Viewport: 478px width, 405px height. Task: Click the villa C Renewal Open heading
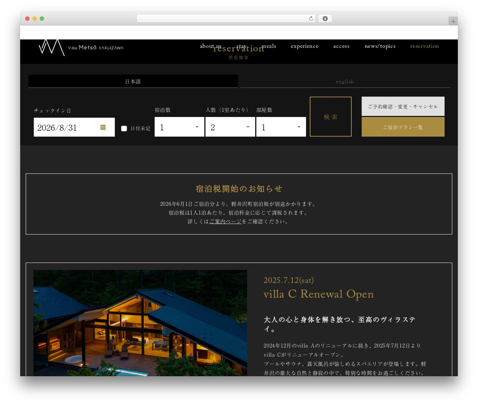(x=319, y=294)
